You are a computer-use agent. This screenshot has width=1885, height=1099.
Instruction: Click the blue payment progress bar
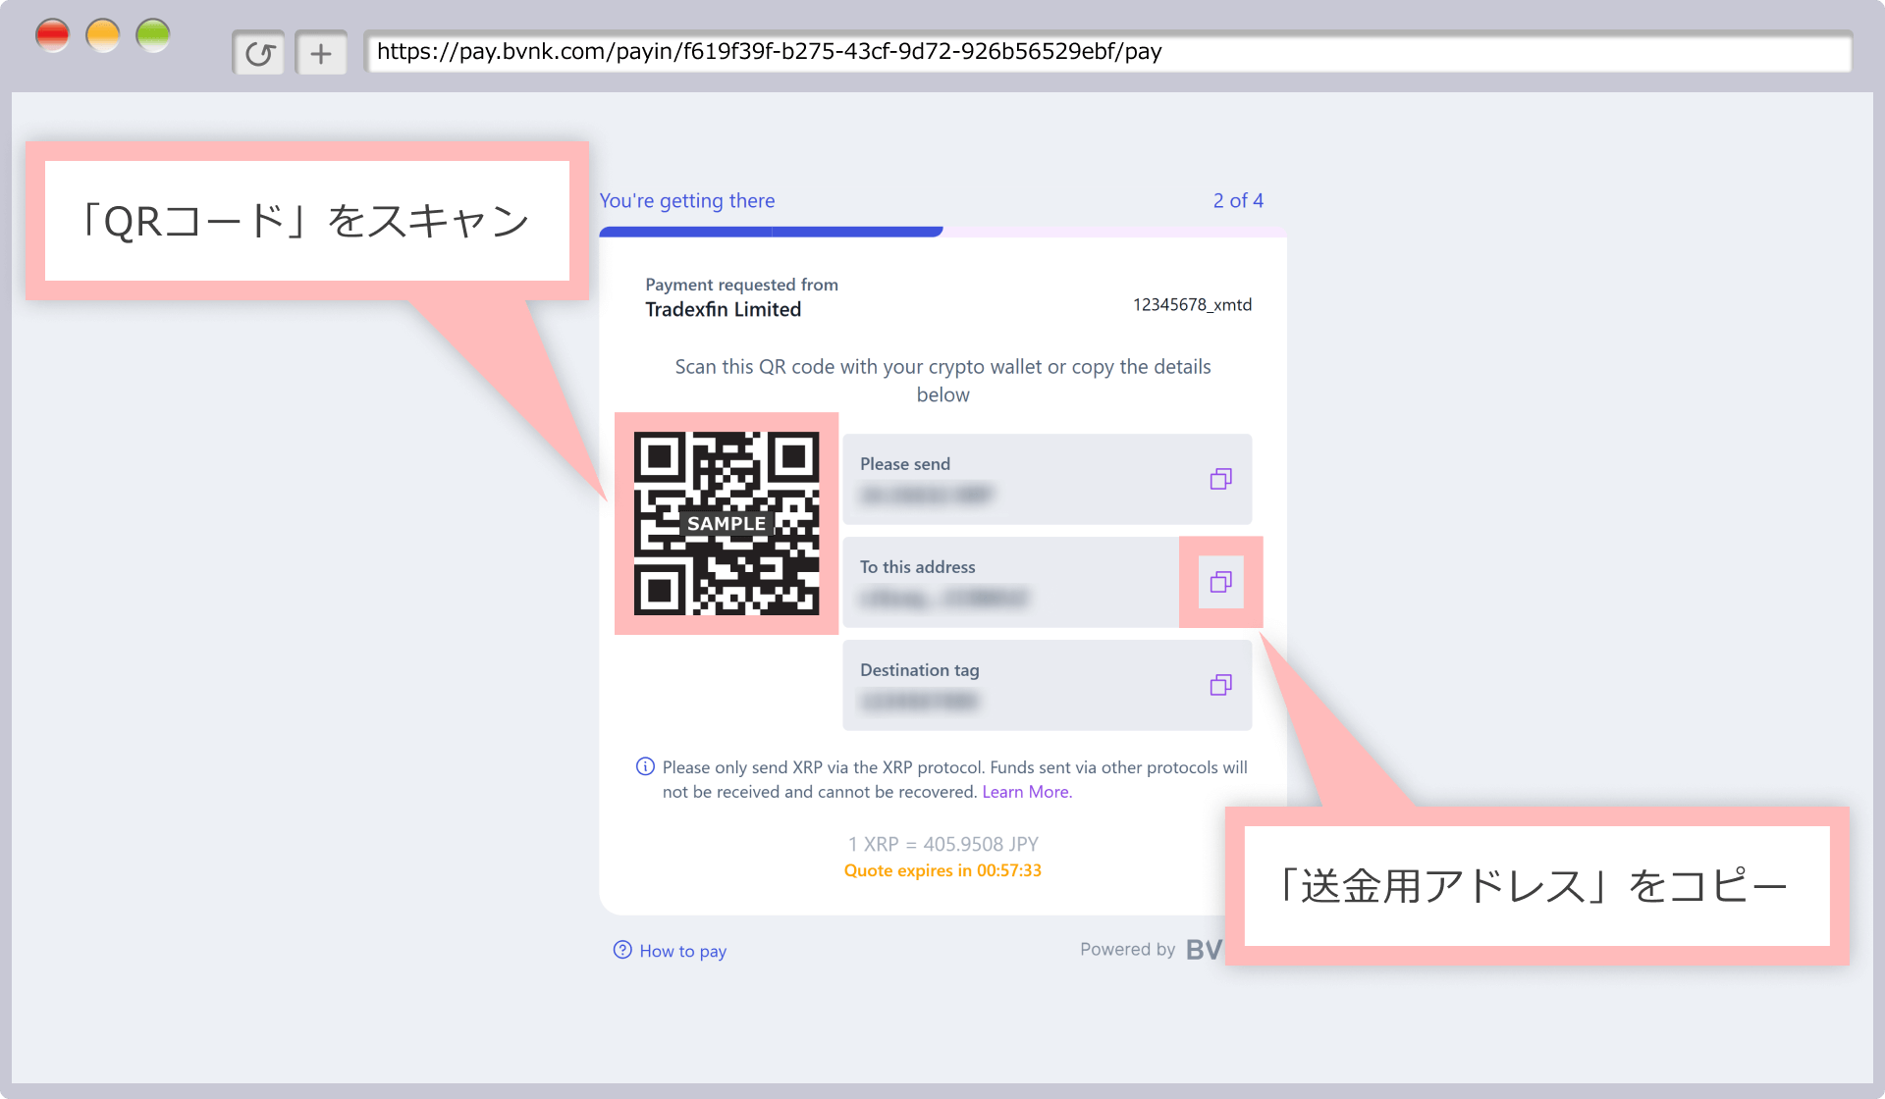coord(771,232)
